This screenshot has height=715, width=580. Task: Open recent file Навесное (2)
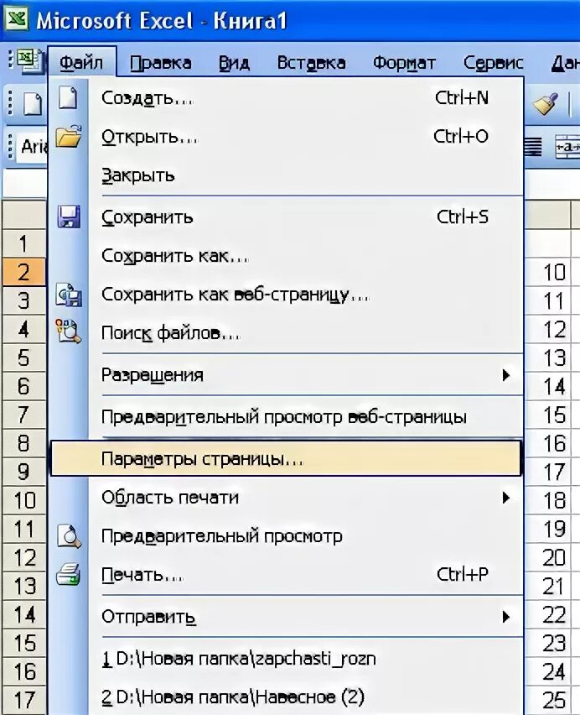pyautogui.click(x=287, y=697)
